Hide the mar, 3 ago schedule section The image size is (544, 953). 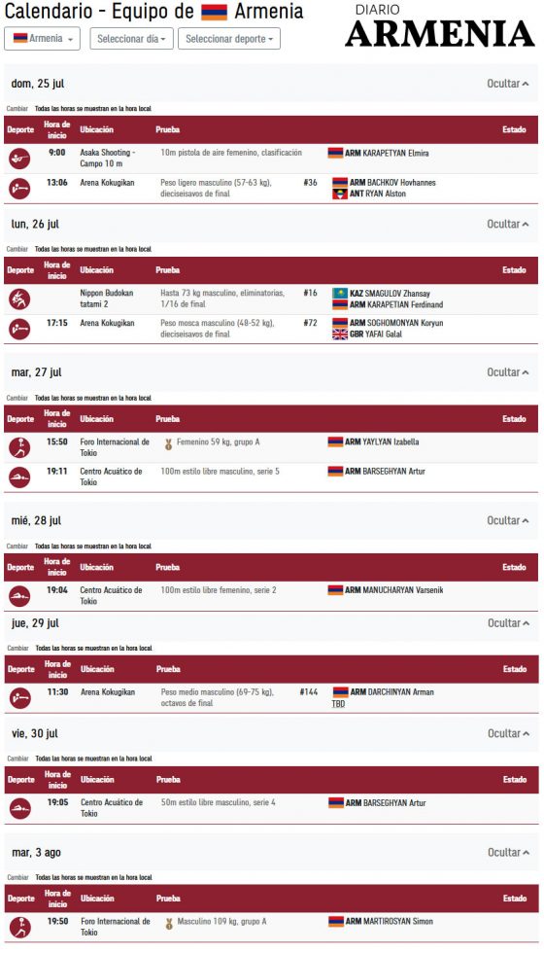(508, 853)
